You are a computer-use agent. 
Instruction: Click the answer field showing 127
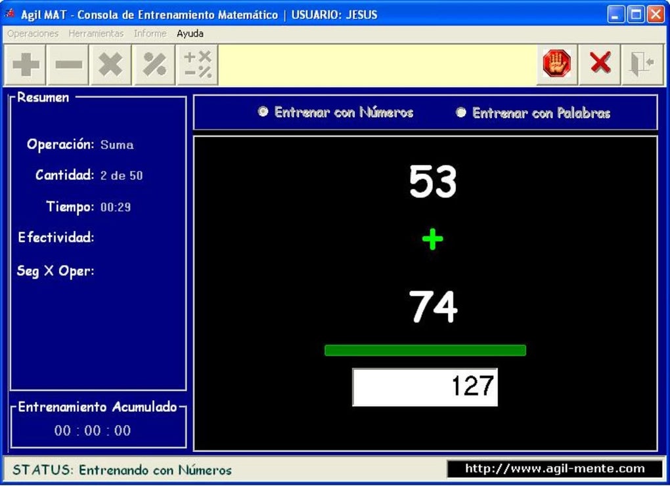[x=425, y=388]
